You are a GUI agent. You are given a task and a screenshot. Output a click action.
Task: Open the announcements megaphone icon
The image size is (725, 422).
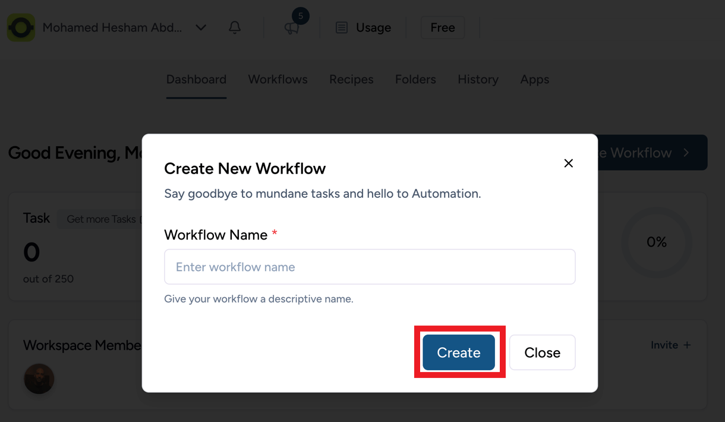coord(292,28)
